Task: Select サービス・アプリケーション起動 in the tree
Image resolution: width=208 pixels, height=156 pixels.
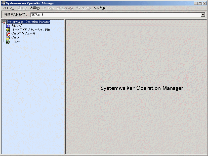Action: pyautogui.click(x=31, y=30)
